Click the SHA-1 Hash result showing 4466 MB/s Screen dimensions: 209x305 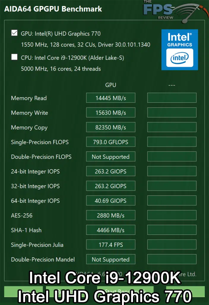point(110,230)
